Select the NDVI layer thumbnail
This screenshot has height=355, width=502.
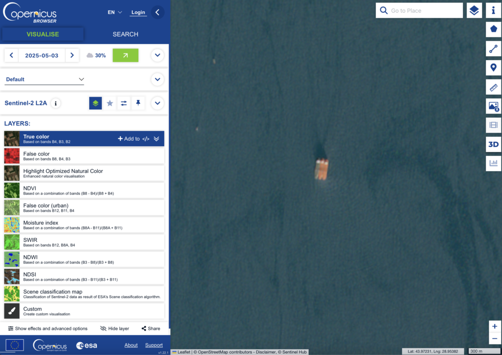(12, 190)
